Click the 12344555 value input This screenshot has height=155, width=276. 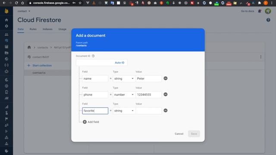click(x=148, y=95)
